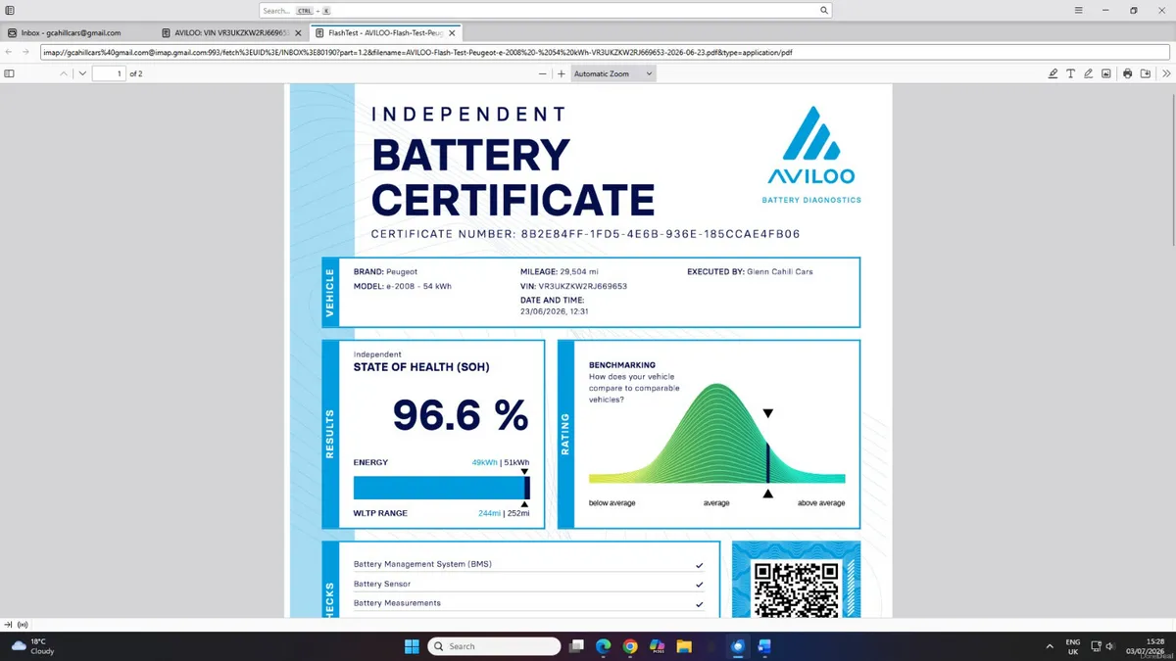The image size is (1176, 661).
Task: Zoom out of the PDF
Action: click(x=543, y=73)
